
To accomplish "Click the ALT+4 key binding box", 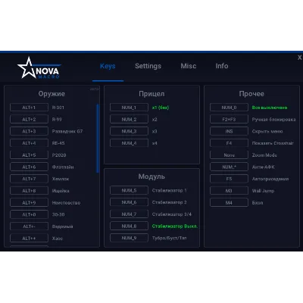I will click(29, 143).
